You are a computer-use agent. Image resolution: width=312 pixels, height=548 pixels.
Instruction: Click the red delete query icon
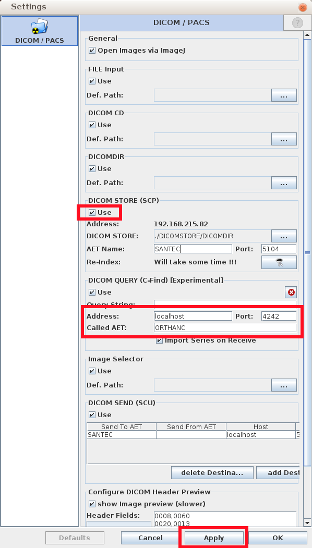coord(291,292)
